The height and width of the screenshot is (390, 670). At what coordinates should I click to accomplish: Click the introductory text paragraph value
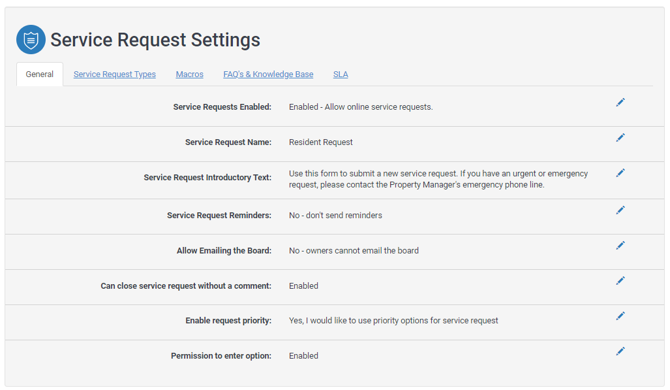[x=438, y=180]
